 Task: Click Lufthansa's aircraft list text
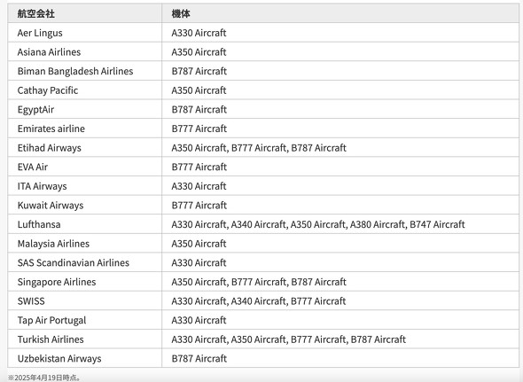[x=318, y=224]
